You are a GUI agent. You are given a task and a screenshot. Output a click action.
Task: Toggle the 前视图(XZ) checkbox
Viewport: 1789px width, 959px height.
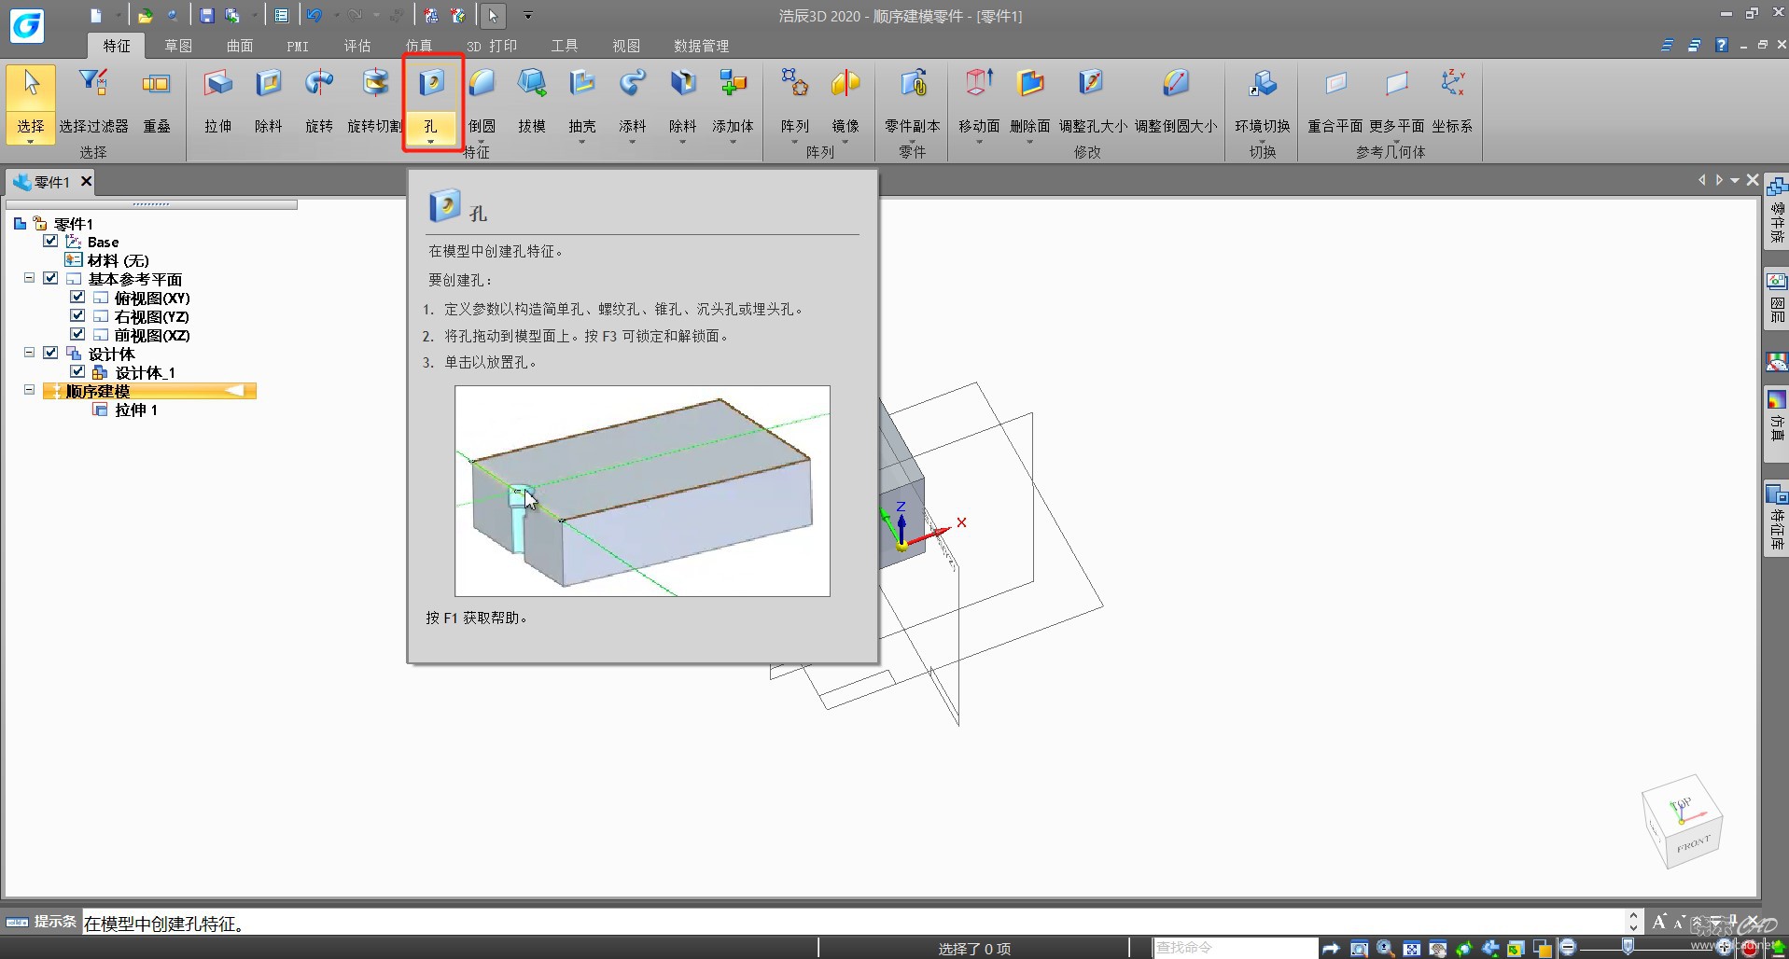(x=77, y=334)
